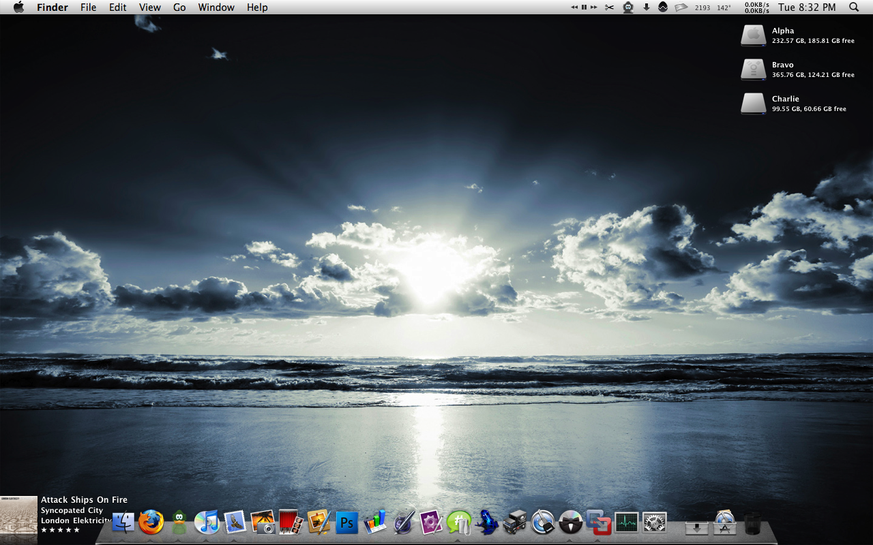Open Spotlight search magnifier
This screenshot has width=873, height=545.
(x=854, y=7)
